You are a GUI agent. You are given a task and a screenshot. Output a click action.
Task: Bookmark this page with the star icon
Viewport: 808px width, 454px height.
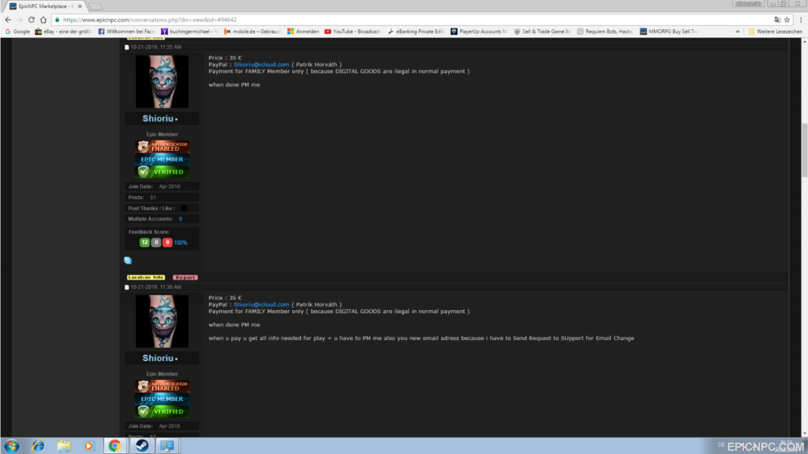click(787, 20)
